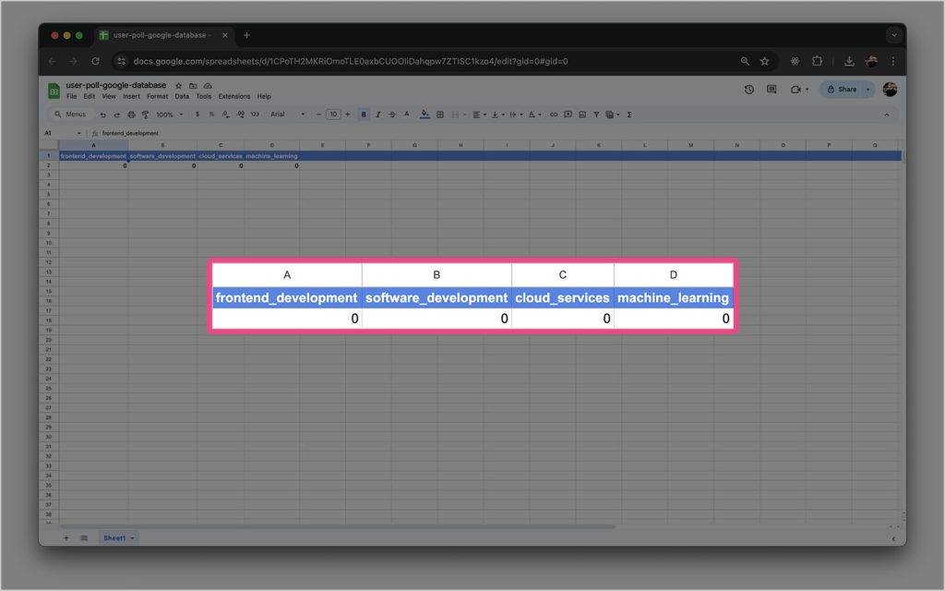Click the Redo arrow in the toolbar

(117, 115)
